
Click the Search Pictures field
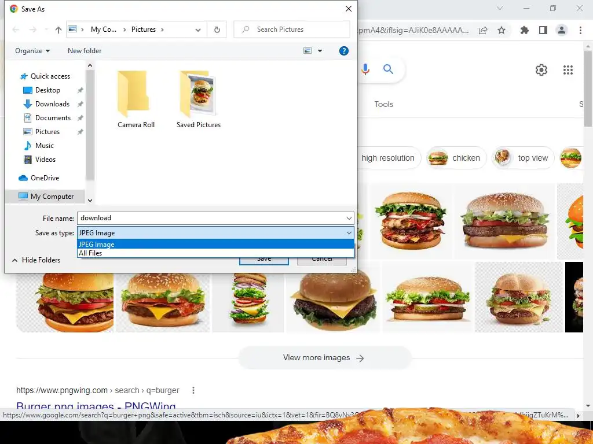click(292, 29)
